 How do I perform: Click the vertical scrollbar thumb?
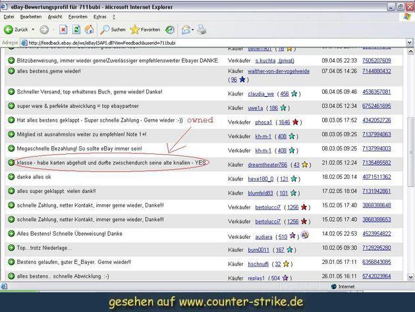[410, 152]
